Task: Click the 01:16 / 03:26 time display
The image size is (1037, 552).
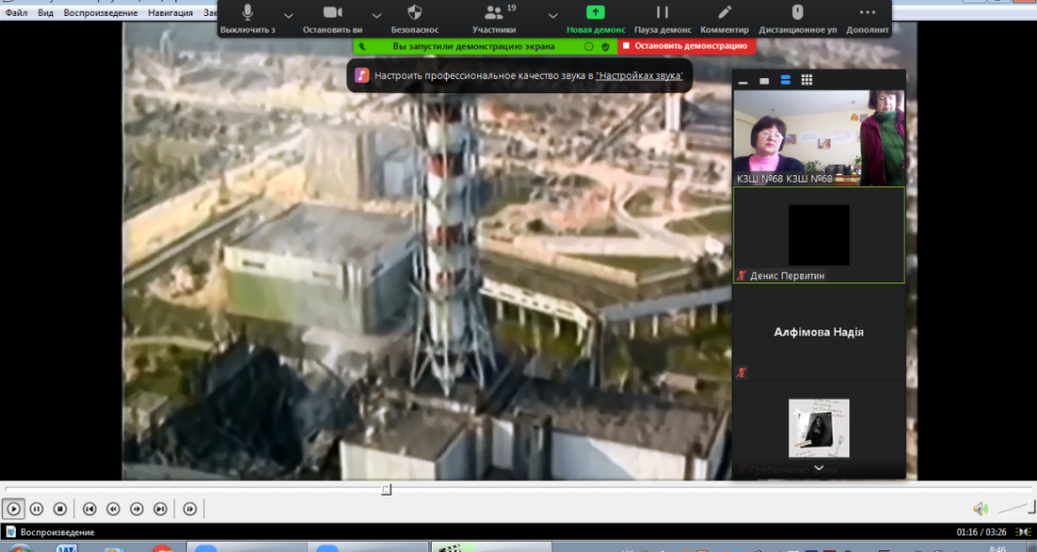Action: (x=980, y=532)
